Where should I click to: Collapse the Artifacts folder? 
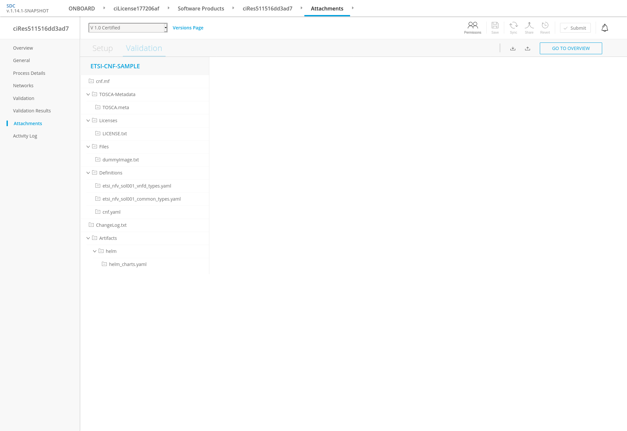88,238
